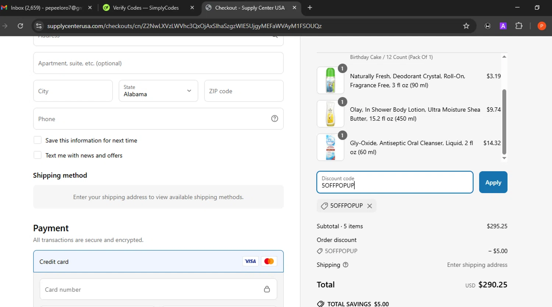The width and height of the screenshot is (552, 307).
Task: Focus the Apartment, suite field
Action: (x=158, y=63)
